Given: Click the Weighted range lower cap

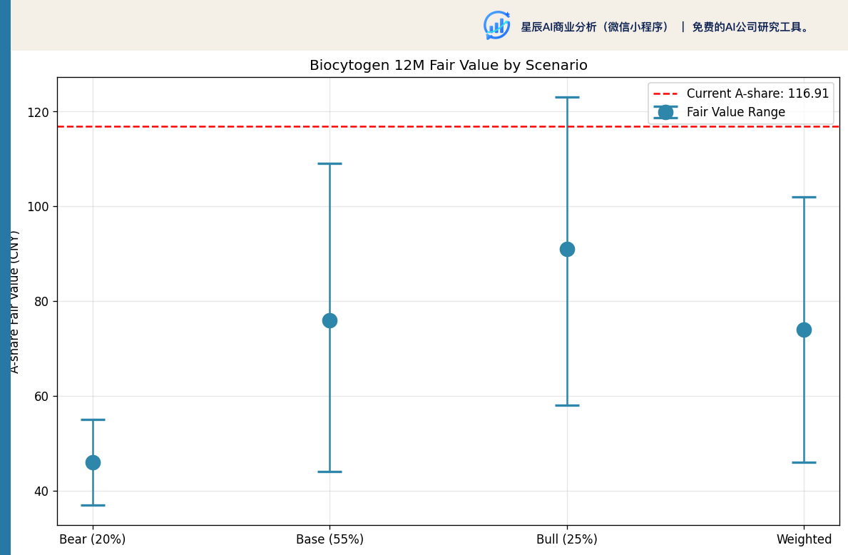Looking at the screenshot, I should (804, 462).
